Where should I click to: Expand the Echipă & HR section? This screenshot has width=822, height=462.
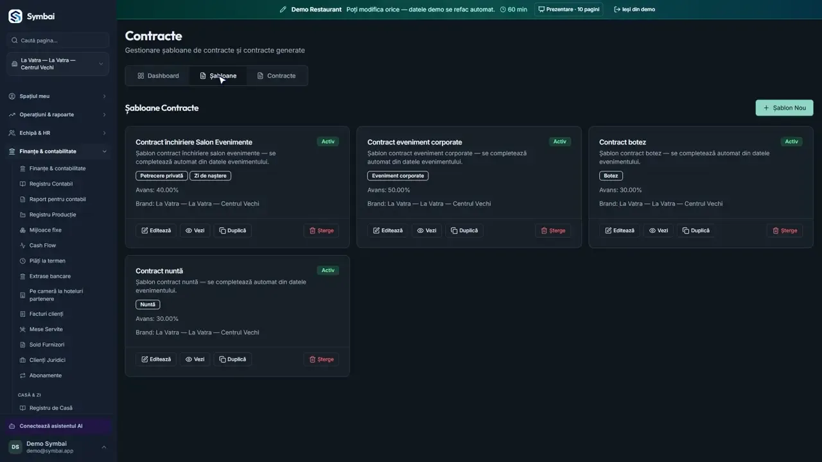58,133
